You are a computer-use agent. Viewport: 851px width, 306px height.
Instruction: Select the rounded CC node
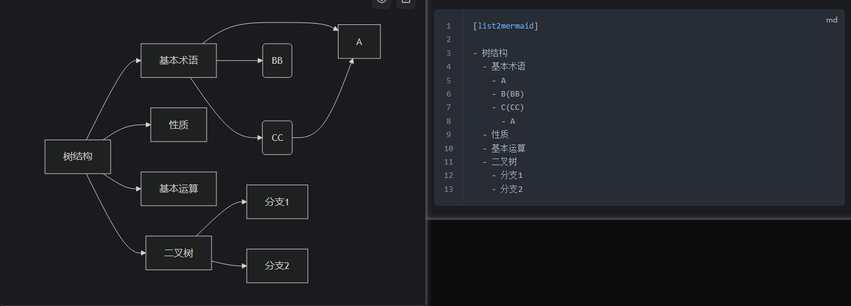pos(277,138)
